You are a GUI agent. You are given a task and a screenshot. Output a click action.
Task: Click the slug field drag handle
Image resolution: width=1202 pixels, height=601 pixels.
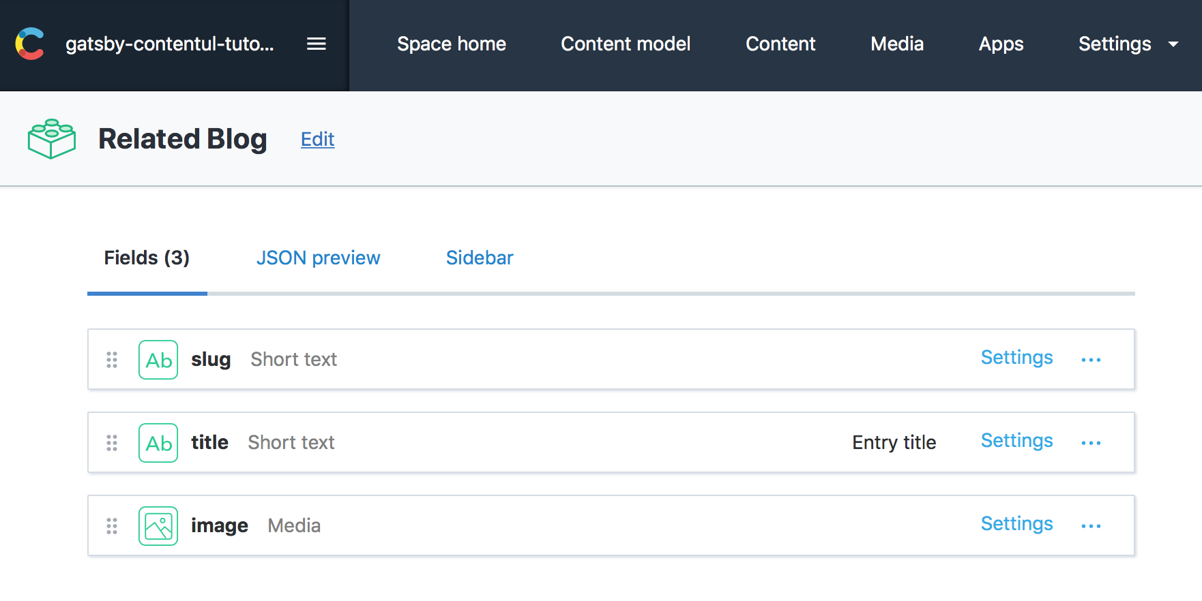tap(112, 360)
